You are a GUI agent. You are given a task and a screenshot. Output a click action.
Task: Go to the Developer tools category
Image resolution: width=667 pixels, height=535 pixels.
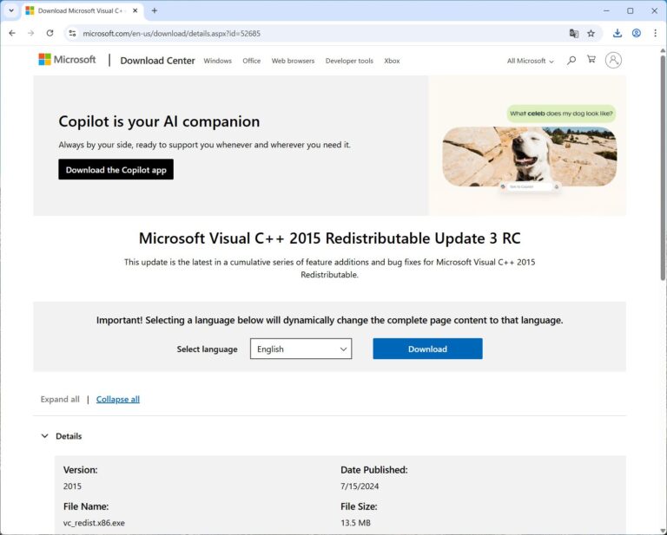pos(349,61)
